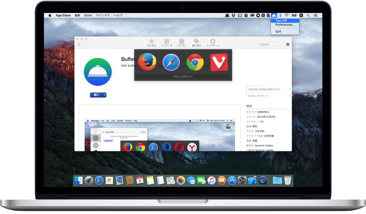Click the Creative Cloud menu bar icon
The width and height of the screenshot is (366, 214).
point(252,15)
